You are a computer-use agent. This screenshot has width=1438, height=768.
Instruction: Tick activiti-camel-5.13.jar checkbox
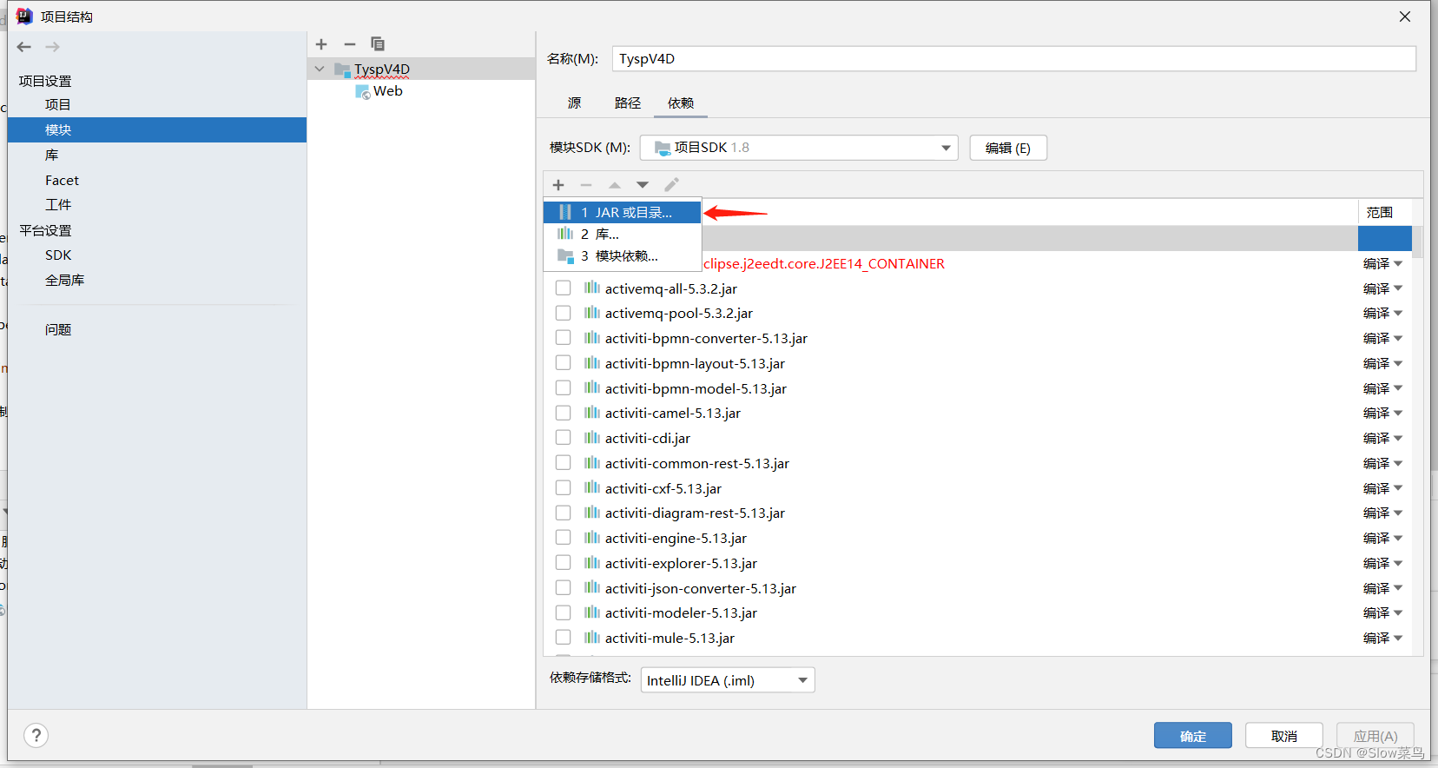point(564,413)
